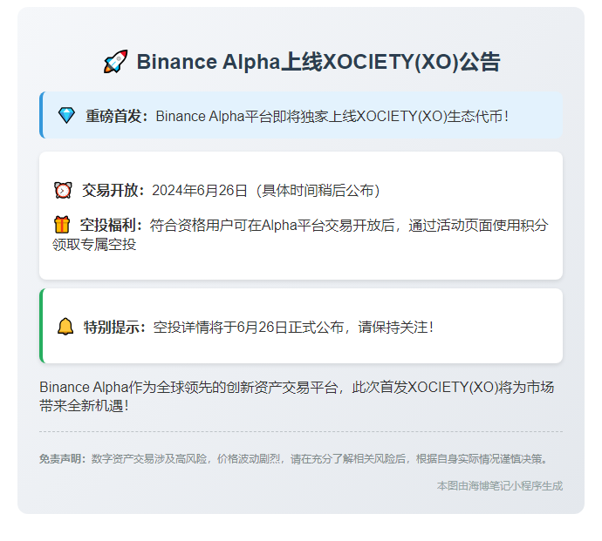The width and height of the screenshot is (602, 541).
Task: Click the "交易开放：" label
Action: tap(113, 190)
